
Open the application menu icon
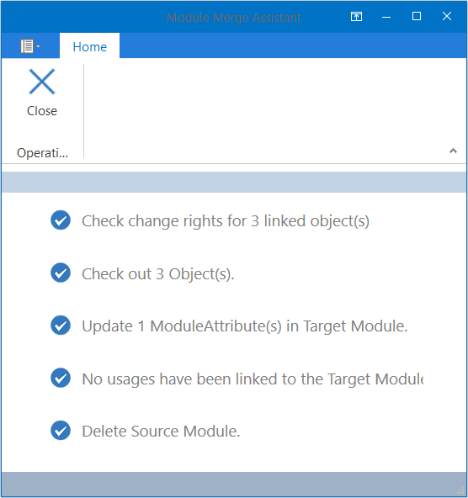(x=29, y=46)
